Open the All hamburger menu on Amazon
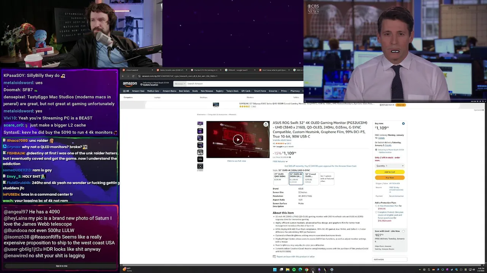The height and width of the screenshot is (273, 487). pyautogui.click(x=126, y=91)
